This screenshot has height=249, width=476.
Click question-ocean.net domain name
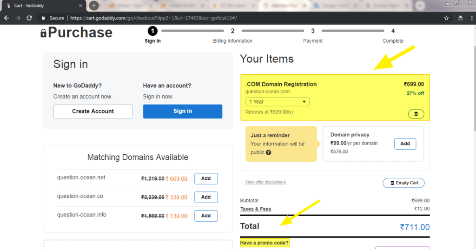(81, 177)
